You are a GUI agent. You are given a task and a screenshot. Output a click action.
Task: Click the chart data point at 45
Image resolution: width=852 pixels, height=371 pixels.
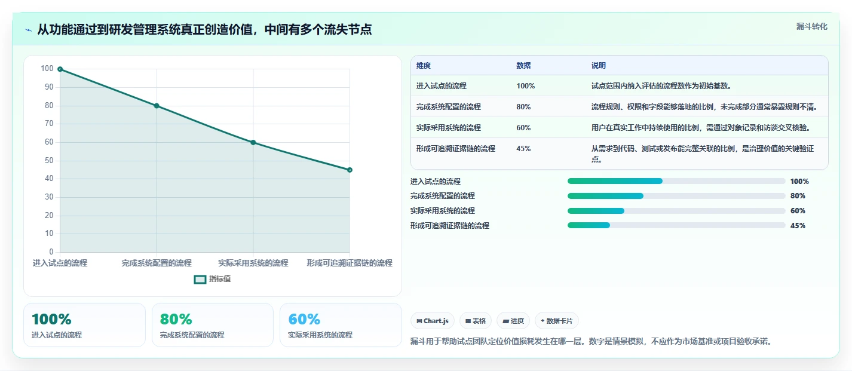click(x=350, y=170)
